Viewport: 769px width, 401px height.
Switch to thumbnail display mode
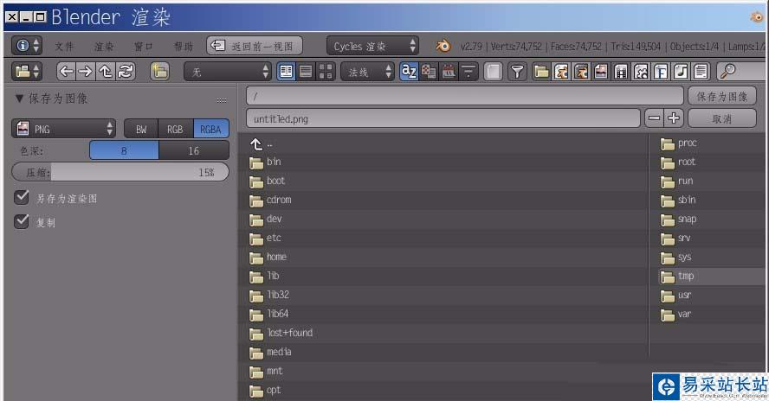pyautogui.click(x=326, y=72)
